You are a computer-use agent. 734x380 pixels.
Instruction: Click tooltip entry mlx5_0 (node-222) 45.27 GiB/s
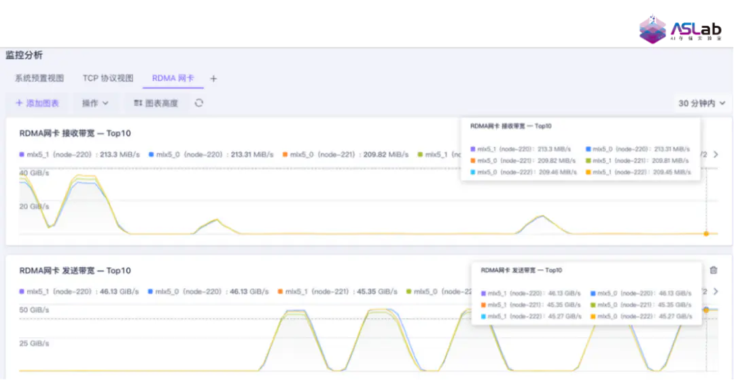642,316
